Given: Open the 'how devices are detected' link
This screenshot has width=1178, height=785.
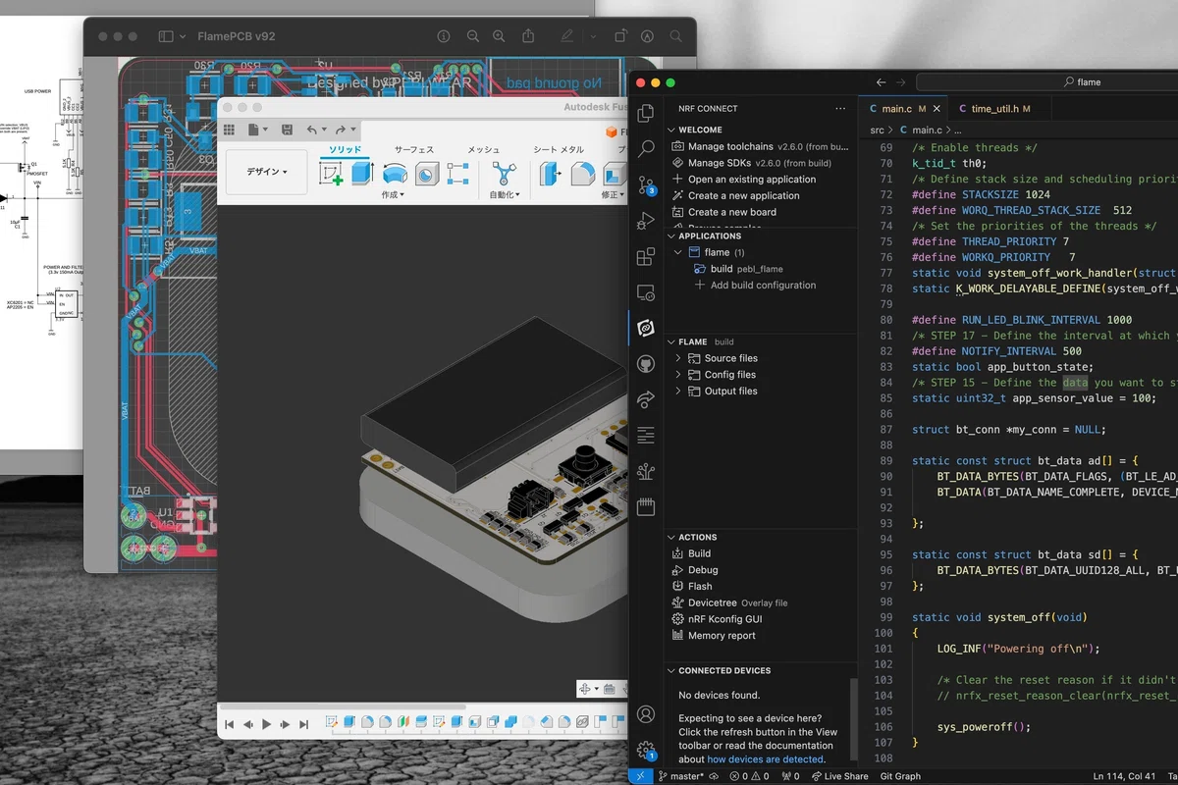Looking at the screenshot, I should (x=766, y=759).
